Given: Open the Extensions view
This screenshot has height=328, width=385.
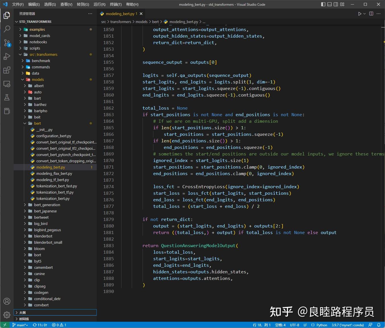Looking at the screenshot, I should tap(7, 70).
